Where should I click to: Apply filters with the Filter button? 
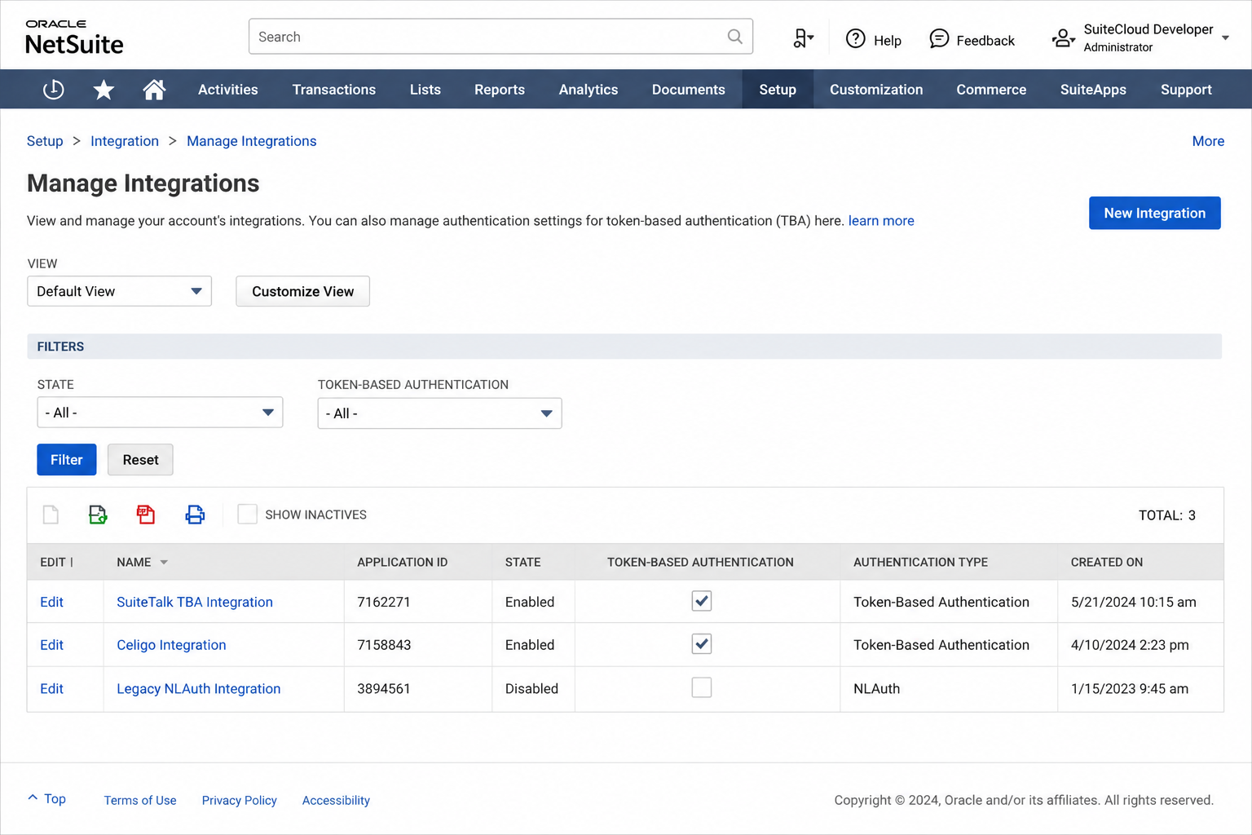tap(67, 460)
